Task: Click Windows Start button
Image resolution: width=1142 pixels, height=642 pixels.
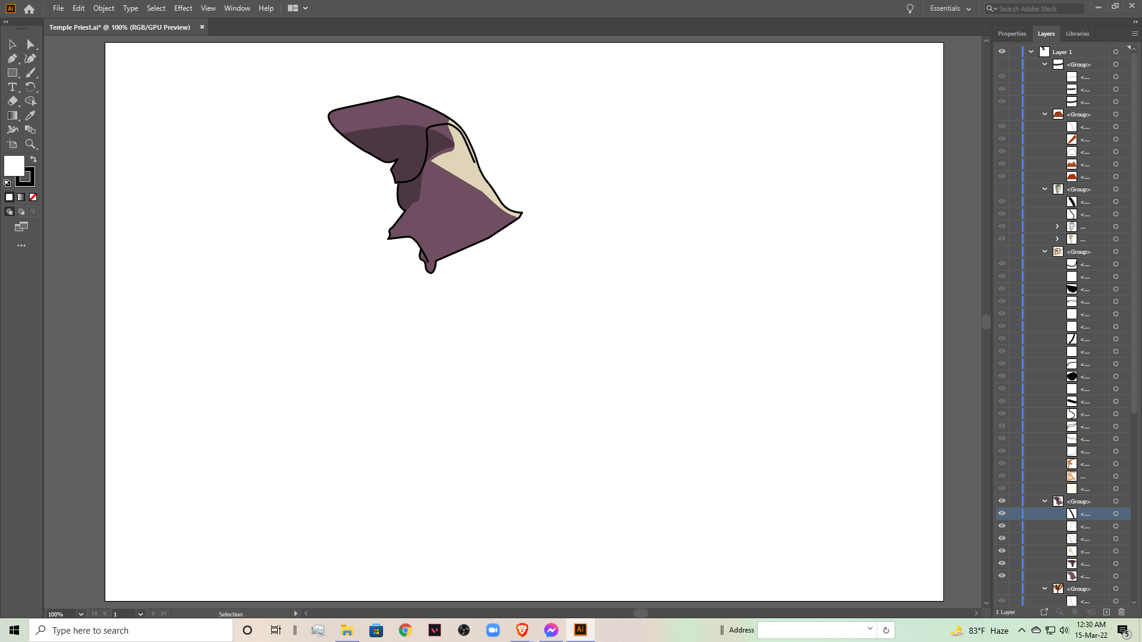Action: (x=14, y=630)
